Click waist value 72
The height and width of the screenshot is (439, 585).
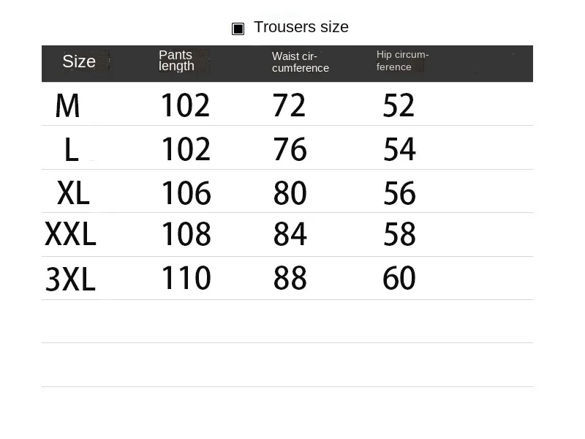tap(289, 105)
